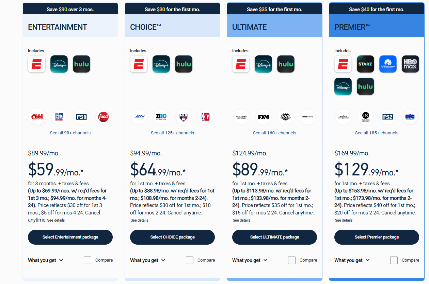Click the DFC channel logo
Screen dimensions: 429x284
coord(410,117)
